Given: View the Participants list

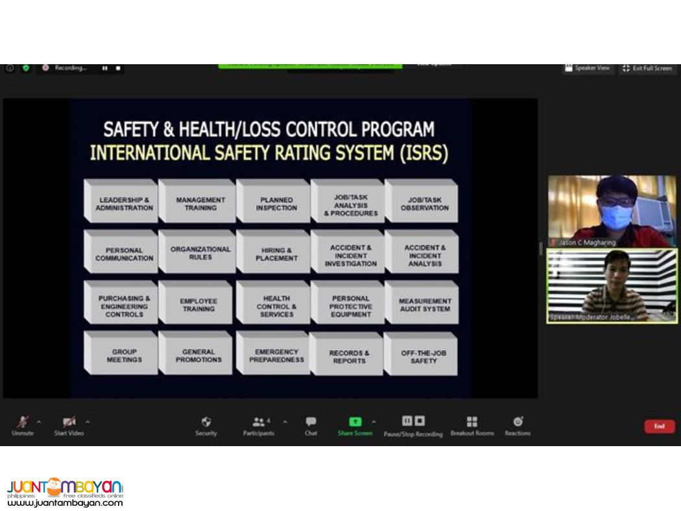Looking at the screenshot, I should 258,422.
